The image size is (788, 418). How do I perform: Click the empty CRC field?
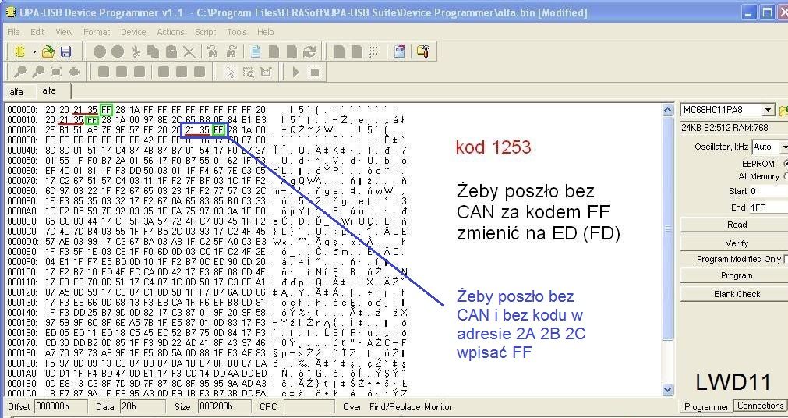[x=309, y=406]
